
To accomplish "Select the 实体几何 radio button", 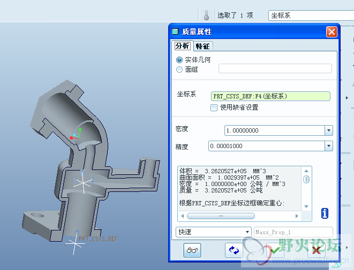I will [179, 60].
